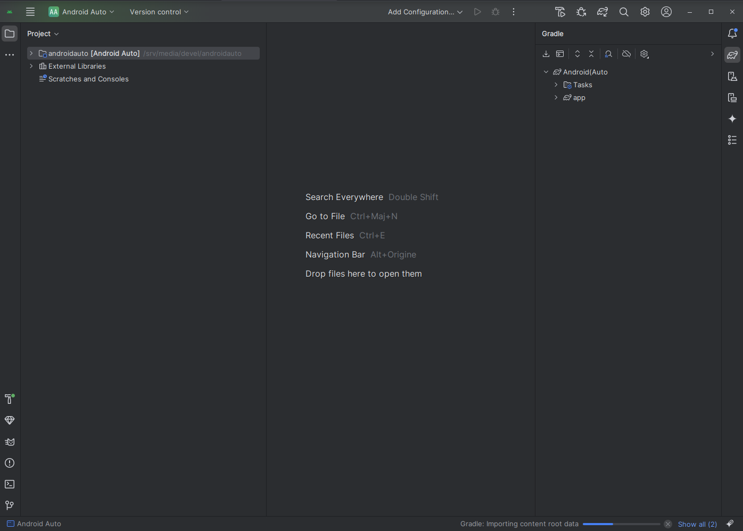Click the Gradle import progress bar
Screen dimensions: 743x531
click(621, 524)
